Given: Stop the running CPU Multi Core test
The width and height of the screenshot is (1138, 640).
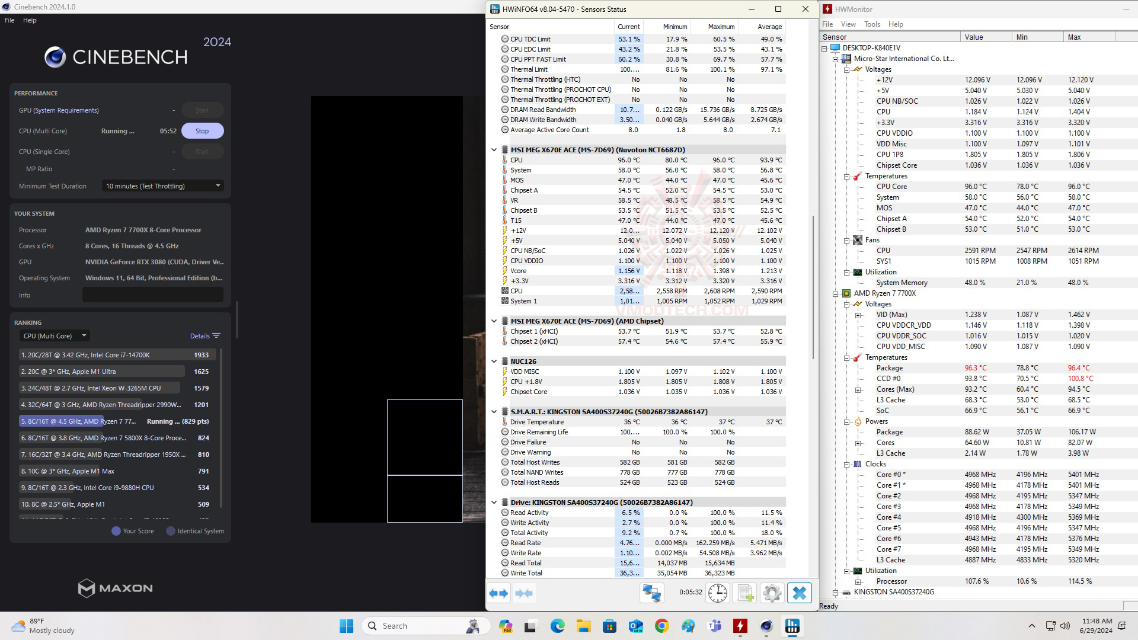Looking at the screenshot, I should click(202, 131).
